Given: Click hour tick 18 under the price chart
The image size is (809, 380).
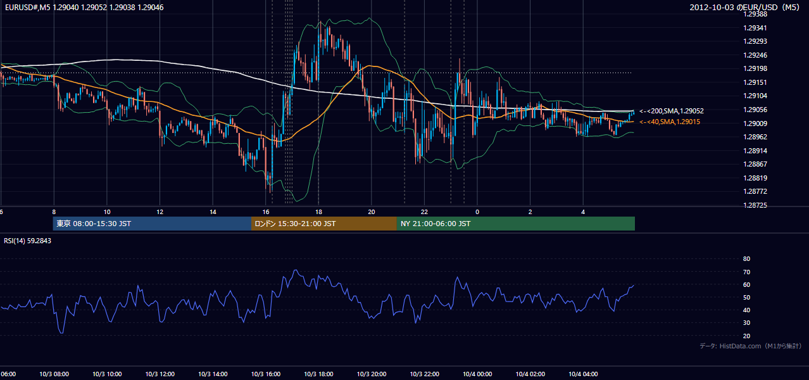Looking at the screenshot, I should (x=319, y=212).
